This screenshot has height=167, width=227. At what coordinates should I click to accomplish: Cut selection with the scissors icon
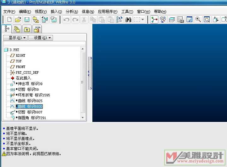click(x=84, y=20)
